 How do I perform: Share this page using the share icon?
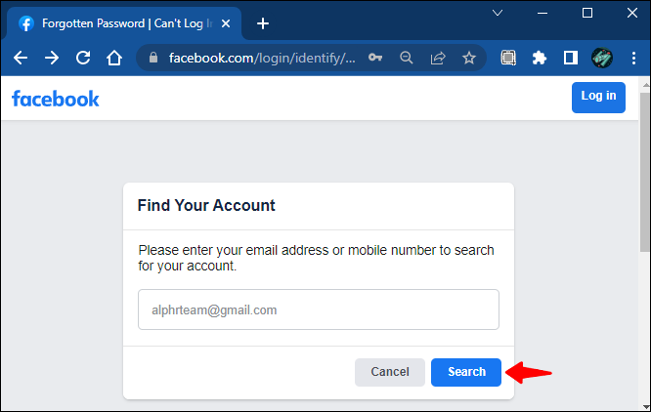pos(438,58)
